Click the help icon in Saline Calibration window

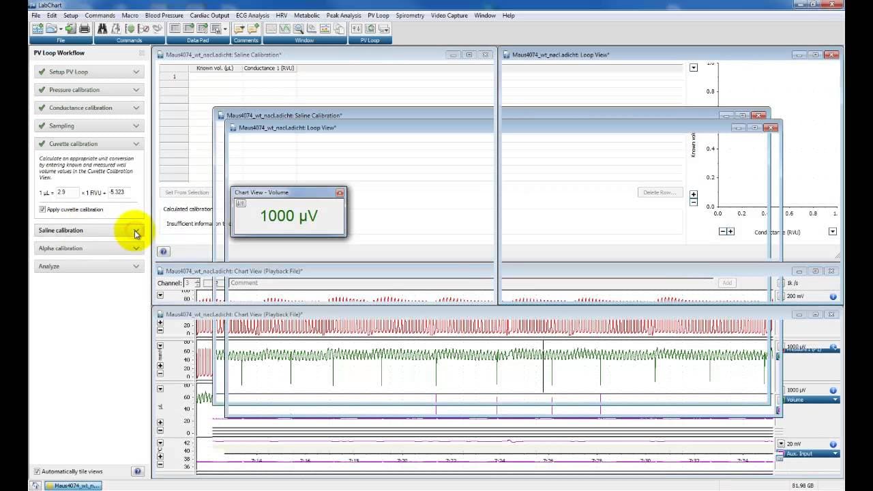coord(164,252)
